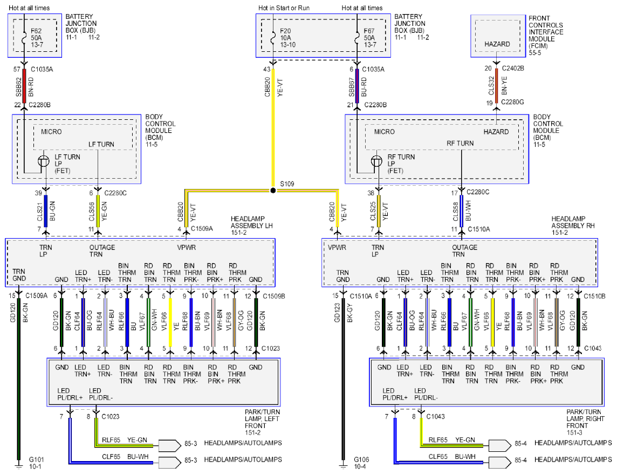Screen dimensions: 617x474
Task: Select wire label CLS21 BU-GN
Action: [x=46, y=211]
